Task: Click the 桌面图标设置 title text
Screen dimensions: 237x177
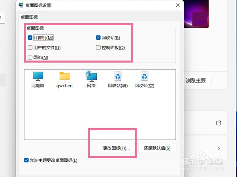Action: (x=38, y=6)
